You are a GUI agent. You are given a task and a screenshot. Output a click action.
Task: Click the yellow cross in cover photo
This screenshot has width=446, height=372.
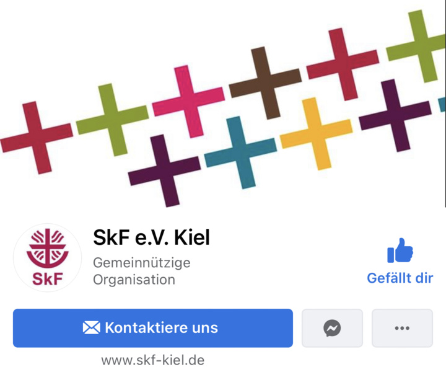(317, 134)
